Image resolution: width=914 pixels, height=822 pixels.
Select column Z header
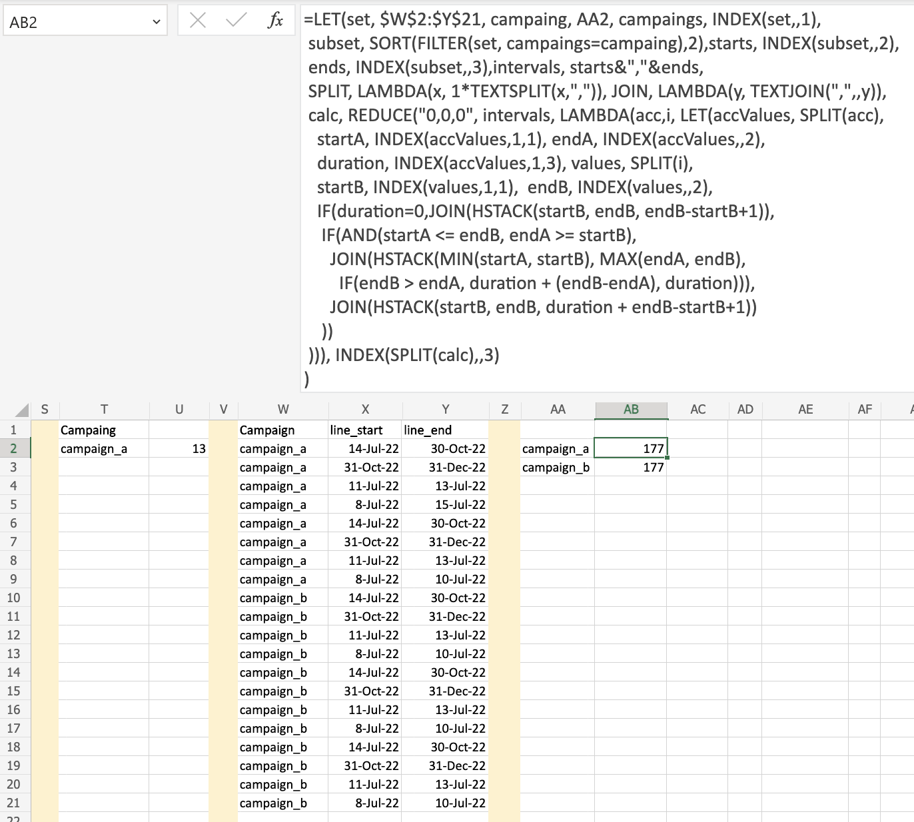click(504, 410)
